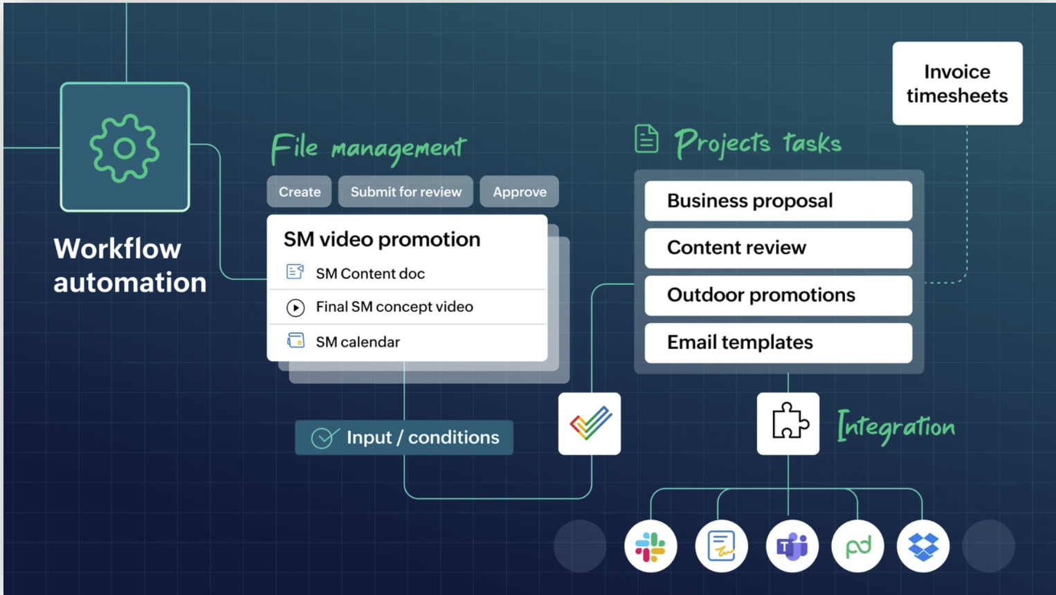Open the Content review task

pyautogui.click(x=778, y=248)
